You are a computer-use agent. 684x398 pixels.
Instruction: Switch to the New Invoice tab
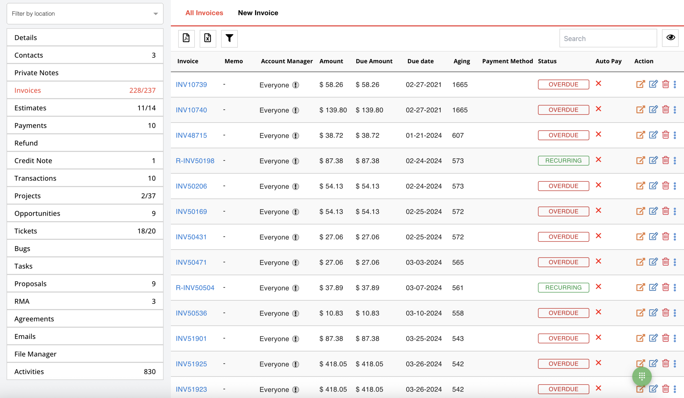coord(258,13)
